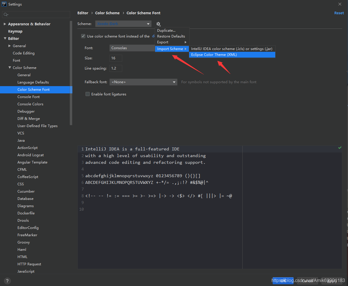The height and width of the screenshot is (286, 348).
Task: Select Dockerfile item
Action: tap(26, 213)
